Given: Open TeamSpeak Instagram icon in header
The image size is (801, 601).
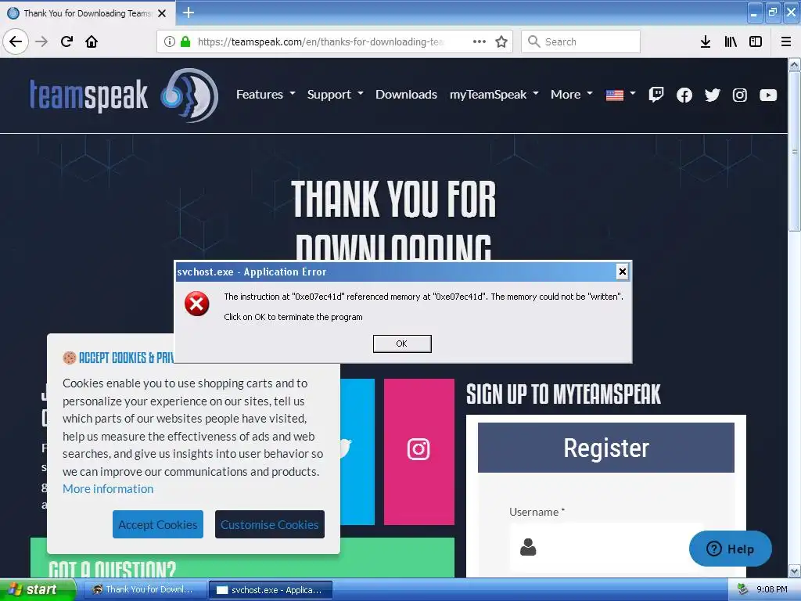Looking at the screenshot, I should [x=740, y=95].
